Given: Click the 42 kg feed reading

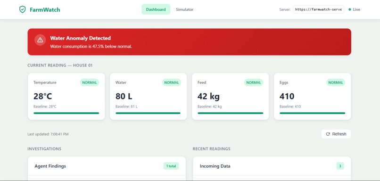Looking at the screenshot, I should pyautogui.click(x=208, y=96).
